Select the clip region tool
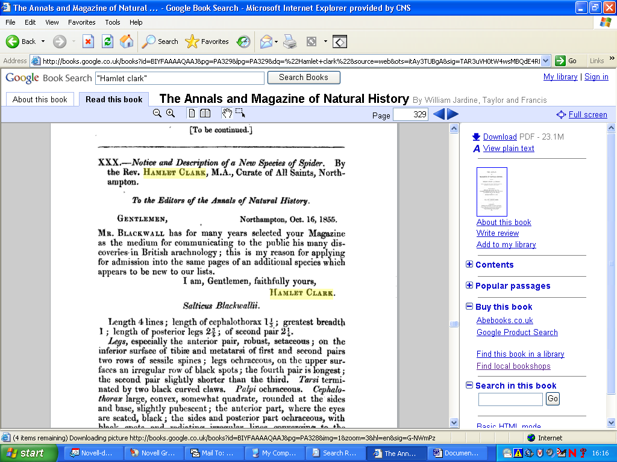This screenshot has width=617, height=462. (x=240, y=113)
